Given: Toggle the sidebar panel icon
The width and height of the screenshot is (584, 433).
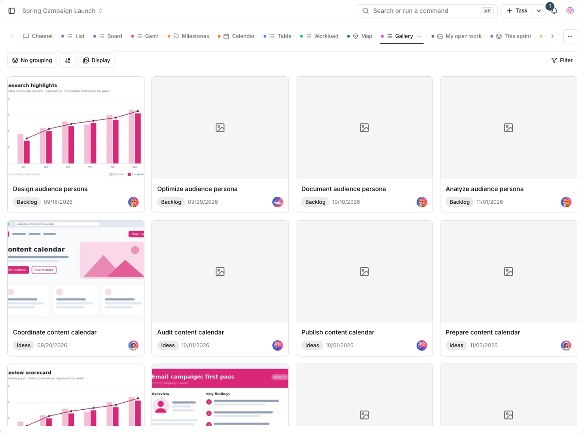Looking at the screenshot, I should [12, 11].
